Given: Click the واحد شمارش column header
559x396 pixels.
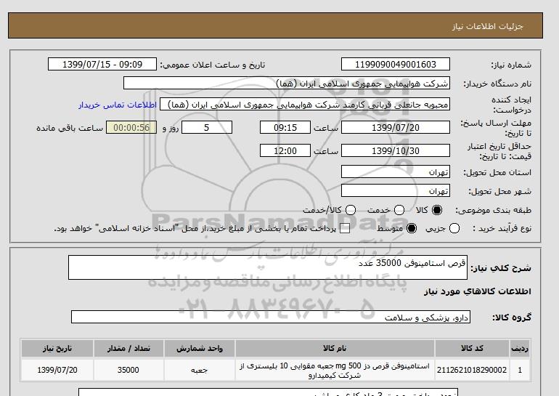Looking at the screenshot, I should [x=200, y=349].
